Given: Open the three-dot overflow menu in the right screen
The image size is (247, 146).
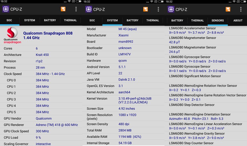Looking at the screenshot, I should coord(241,9).
